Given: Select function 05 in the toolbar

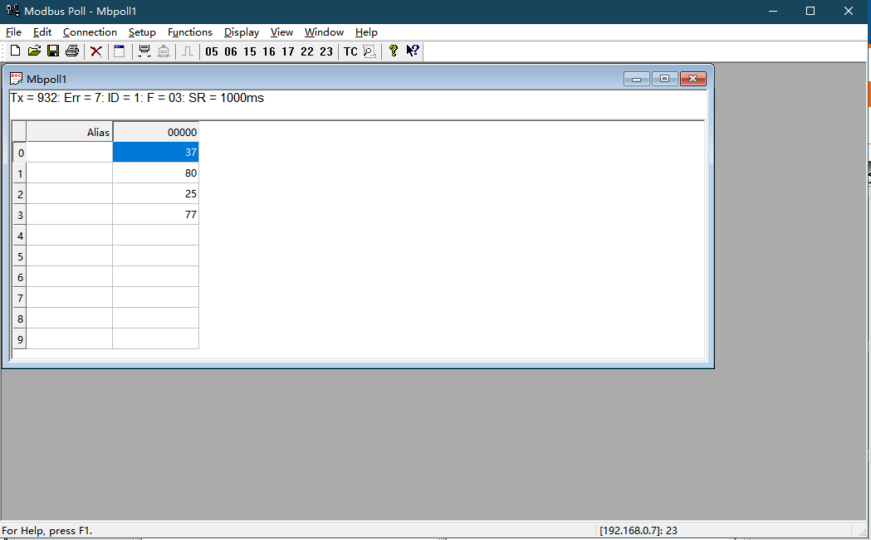Looking at the screenshot, I should 212,51.
